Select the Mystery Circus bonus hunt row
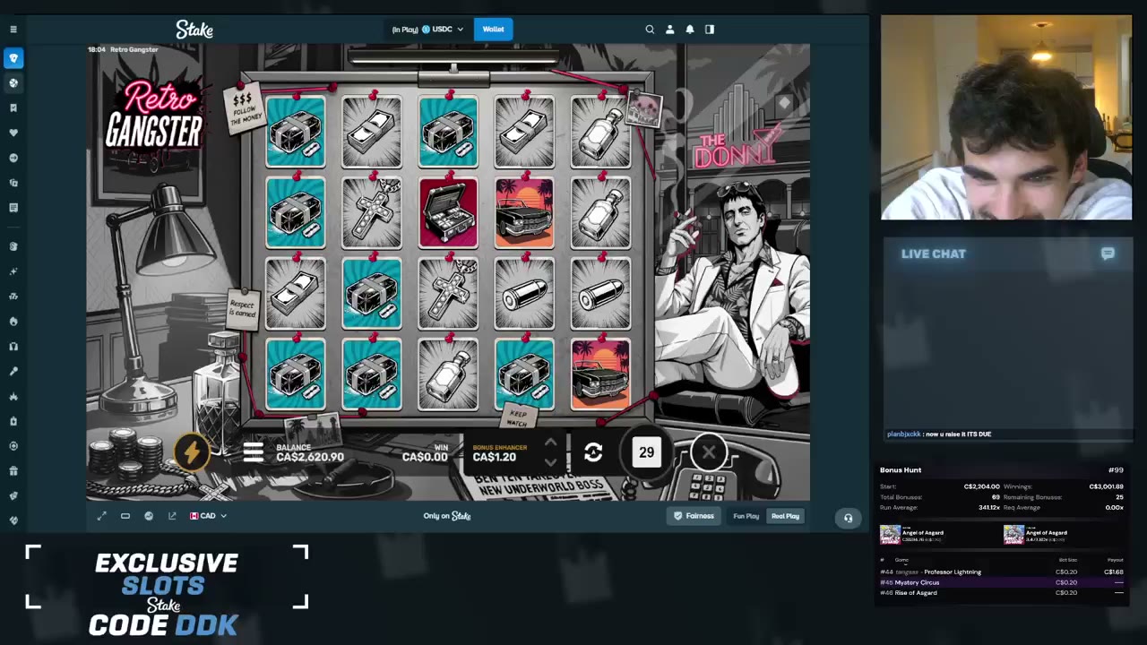 (1002, 582)
